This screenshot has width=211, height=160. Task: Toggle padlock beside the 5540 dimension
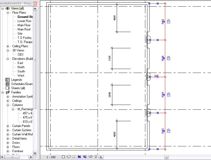(169, 58)
